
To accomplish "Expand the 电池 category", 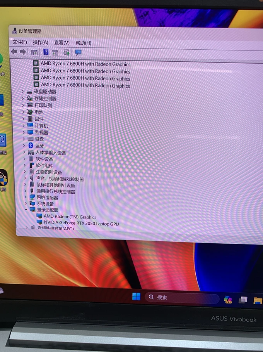I will [23, 112].
